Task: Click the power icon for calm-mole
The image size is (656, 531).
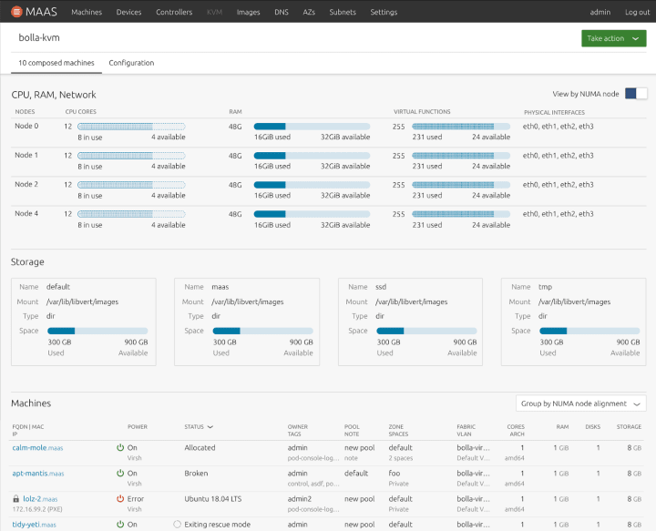Action: tap(120, 447)
